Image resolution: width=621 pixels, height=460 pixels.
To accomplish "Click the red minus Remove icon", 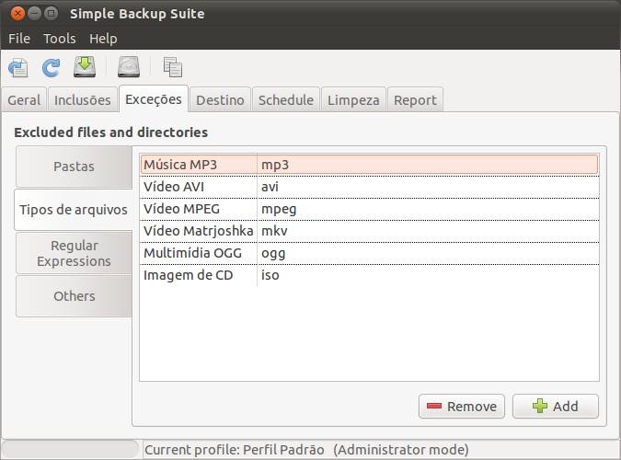I will pos(434,406).
